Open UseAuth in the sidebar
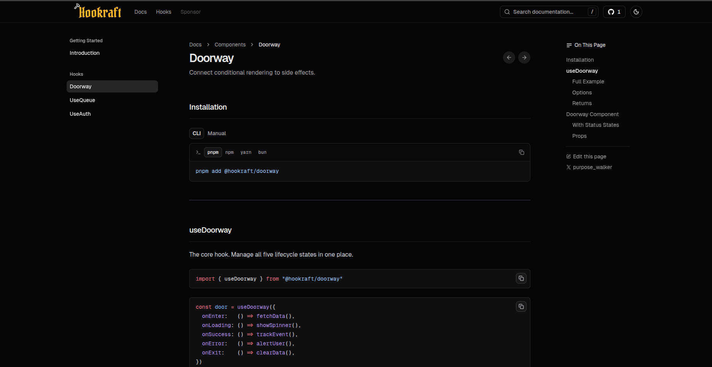 click(x=80, y=114)
